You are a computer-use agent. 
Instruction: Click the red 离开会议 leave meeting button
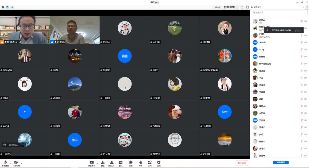click(x=242, y=163)
